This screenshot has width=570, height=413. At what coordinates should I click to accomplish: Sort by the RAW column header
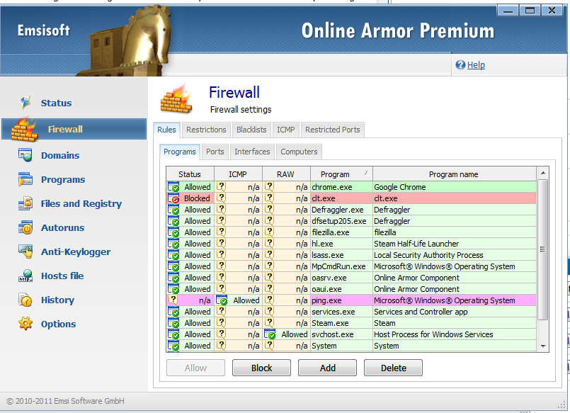click(x=286, y=174)
